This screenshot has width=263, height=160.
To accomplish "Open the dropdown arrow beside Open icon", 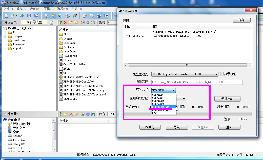I will point(16,16).
